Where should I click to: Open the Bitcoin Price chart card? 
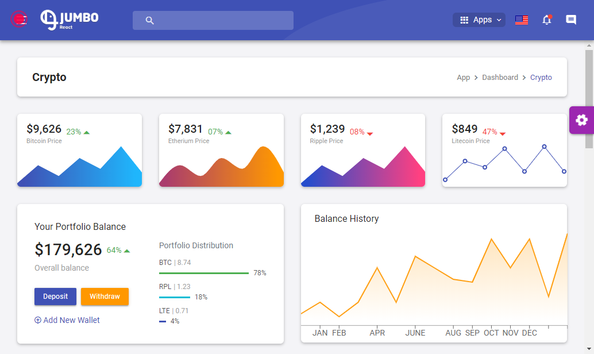coord(79,150)
